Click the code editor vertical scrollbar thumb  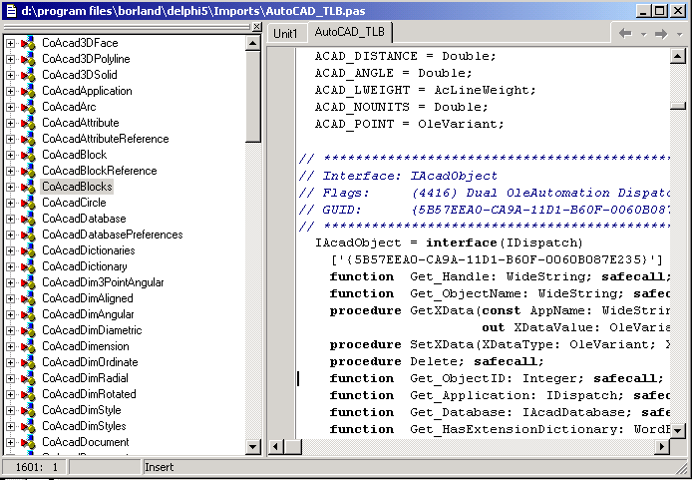click(677, 106)
